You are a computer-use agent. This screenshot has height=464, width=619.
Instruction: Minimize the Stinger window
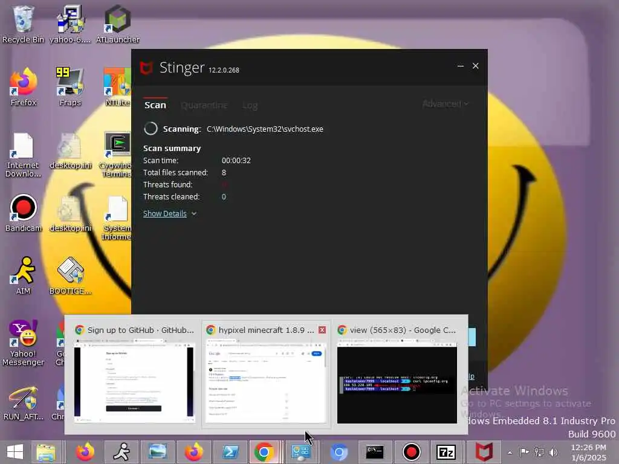point(460,66)
